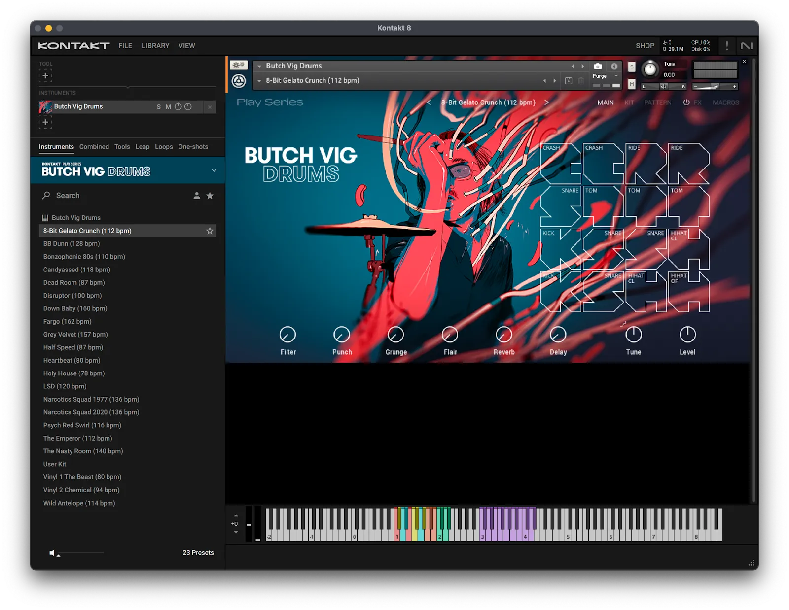This screenshot has height=610, width=789.
Task: Switch to the Combined tab
Action: point(94,147)
